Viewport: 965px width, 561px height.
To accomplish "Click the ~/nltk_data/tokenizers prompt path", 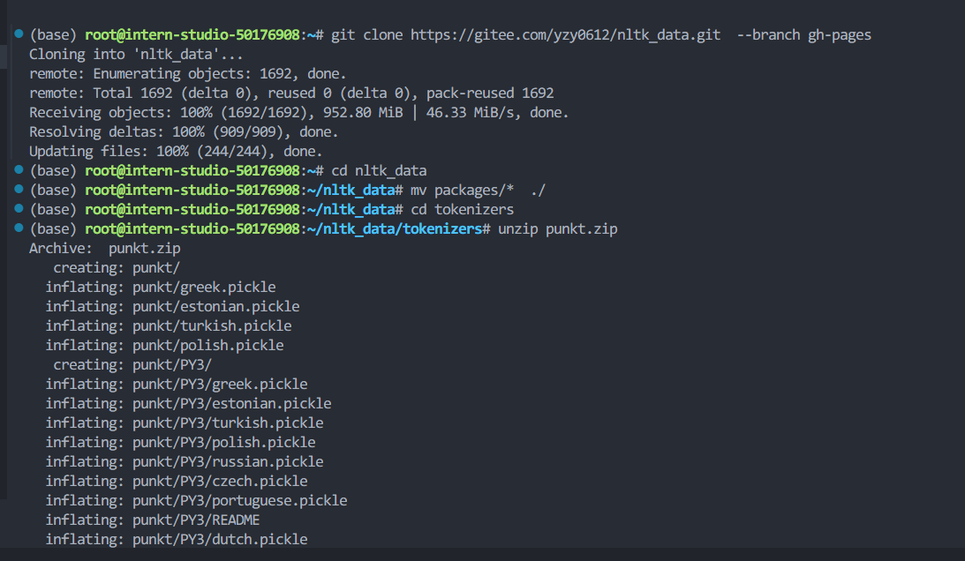I will tap(394, 228).
